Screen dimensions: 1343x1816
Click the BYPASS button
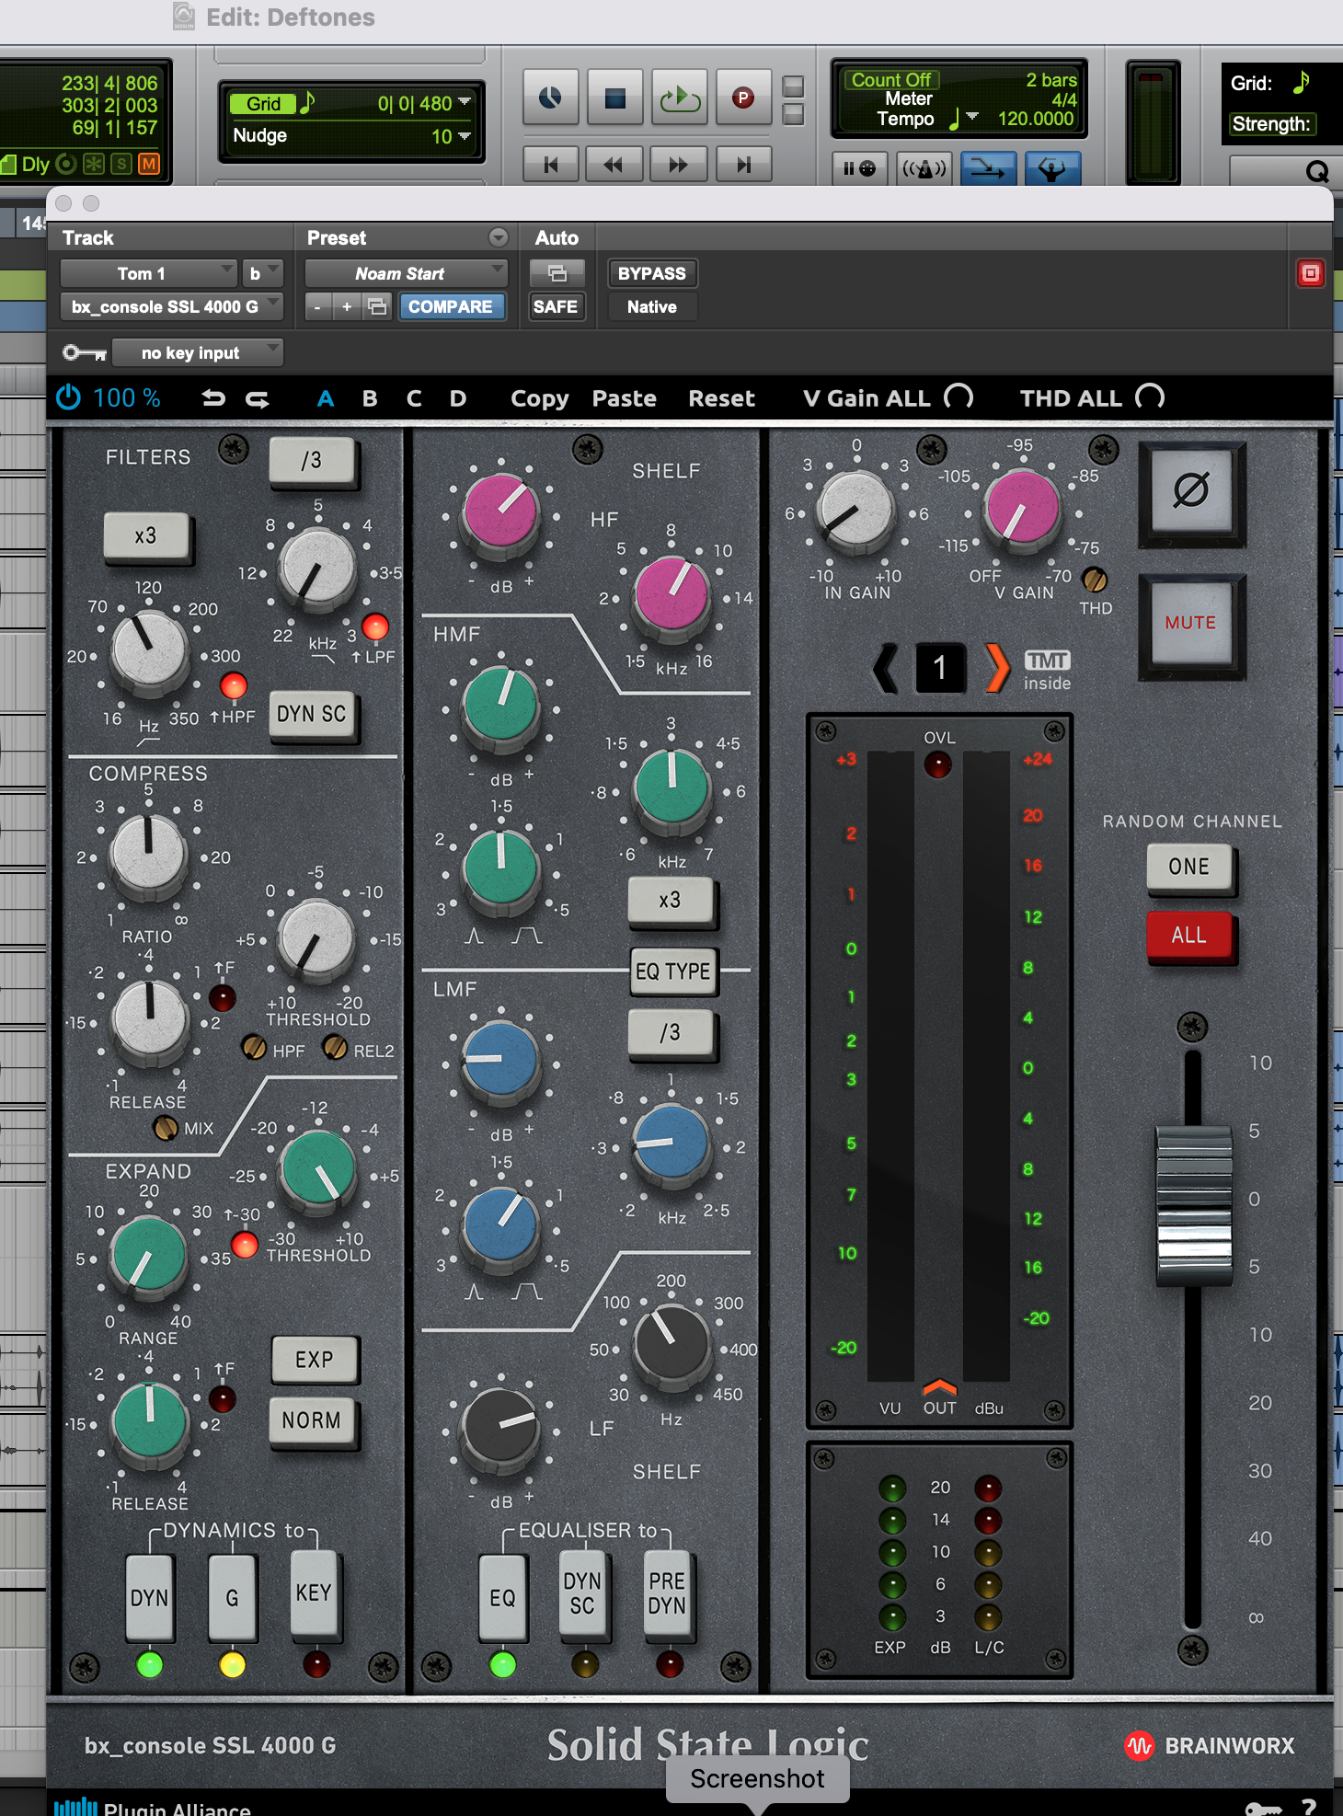[651, 273]
